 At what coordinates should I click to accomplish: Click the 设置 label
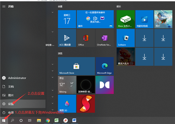point(11,104)
